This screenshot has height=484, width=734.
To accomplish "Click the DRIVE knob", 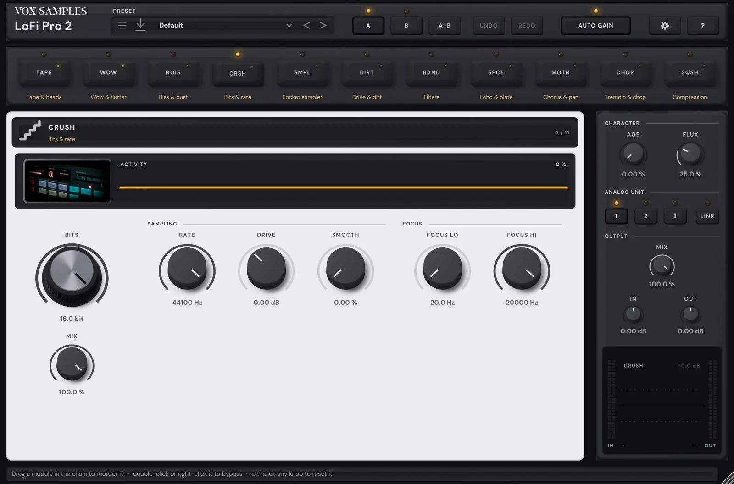I will click(x=266, y=269).
